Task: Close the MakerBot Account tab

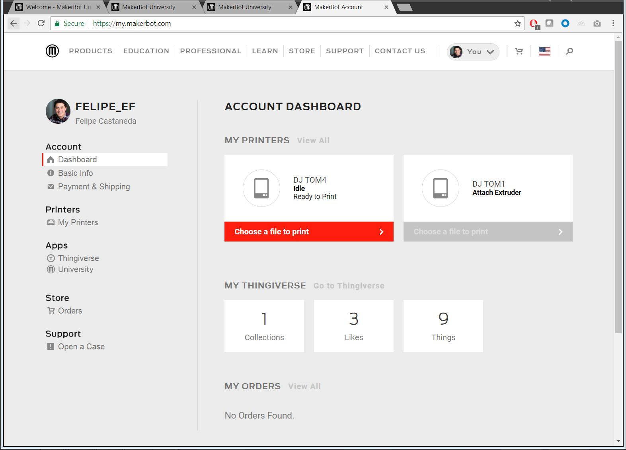Action: pyautogui.click(x=386, y=7)
